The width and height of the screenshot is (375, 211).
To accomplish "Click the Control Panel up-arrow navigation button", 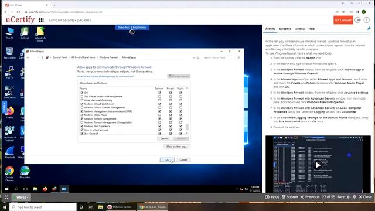I will pos(42,57).
